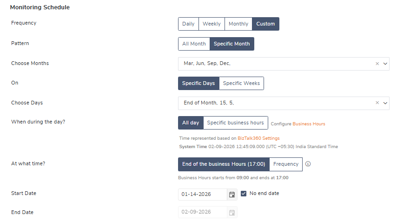410x221 pixels.
Task: Clear selected months with the X icon
Action: [x=377, y=64]
